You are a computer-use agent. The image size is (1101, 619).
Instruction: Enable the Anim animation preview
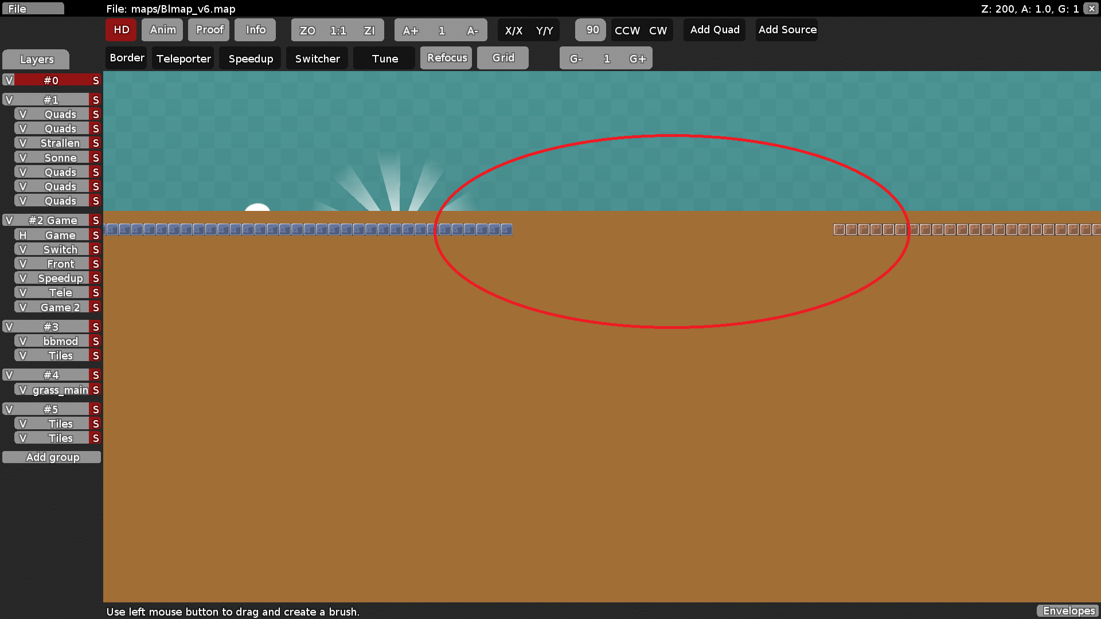(x=162, y=30)
